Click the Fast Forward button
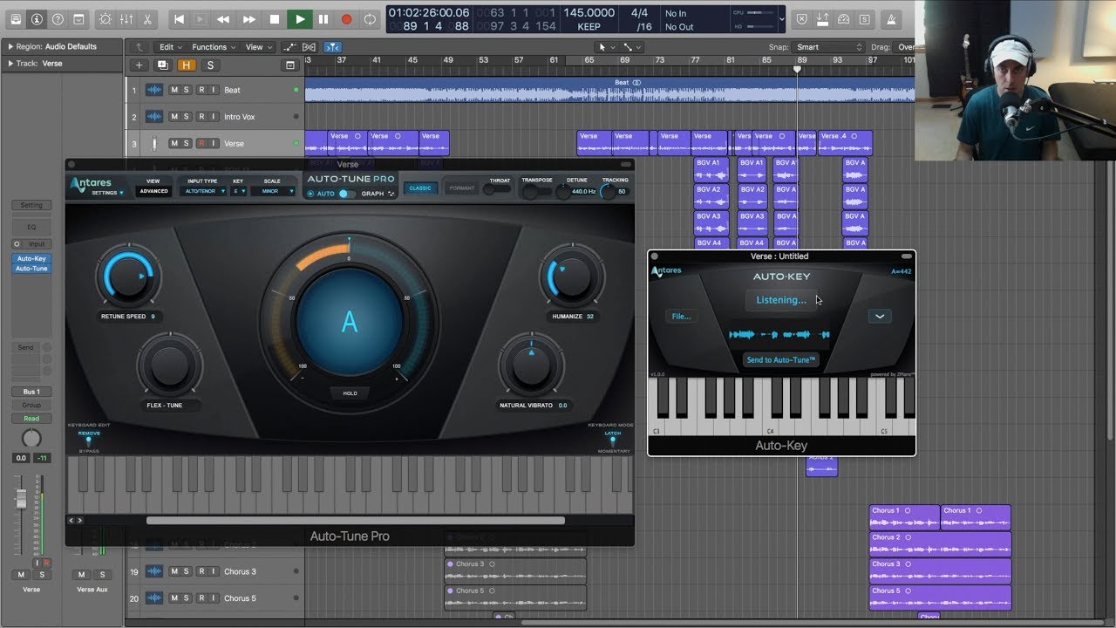Screen dimensions: 1116x628 click(249, 18)
